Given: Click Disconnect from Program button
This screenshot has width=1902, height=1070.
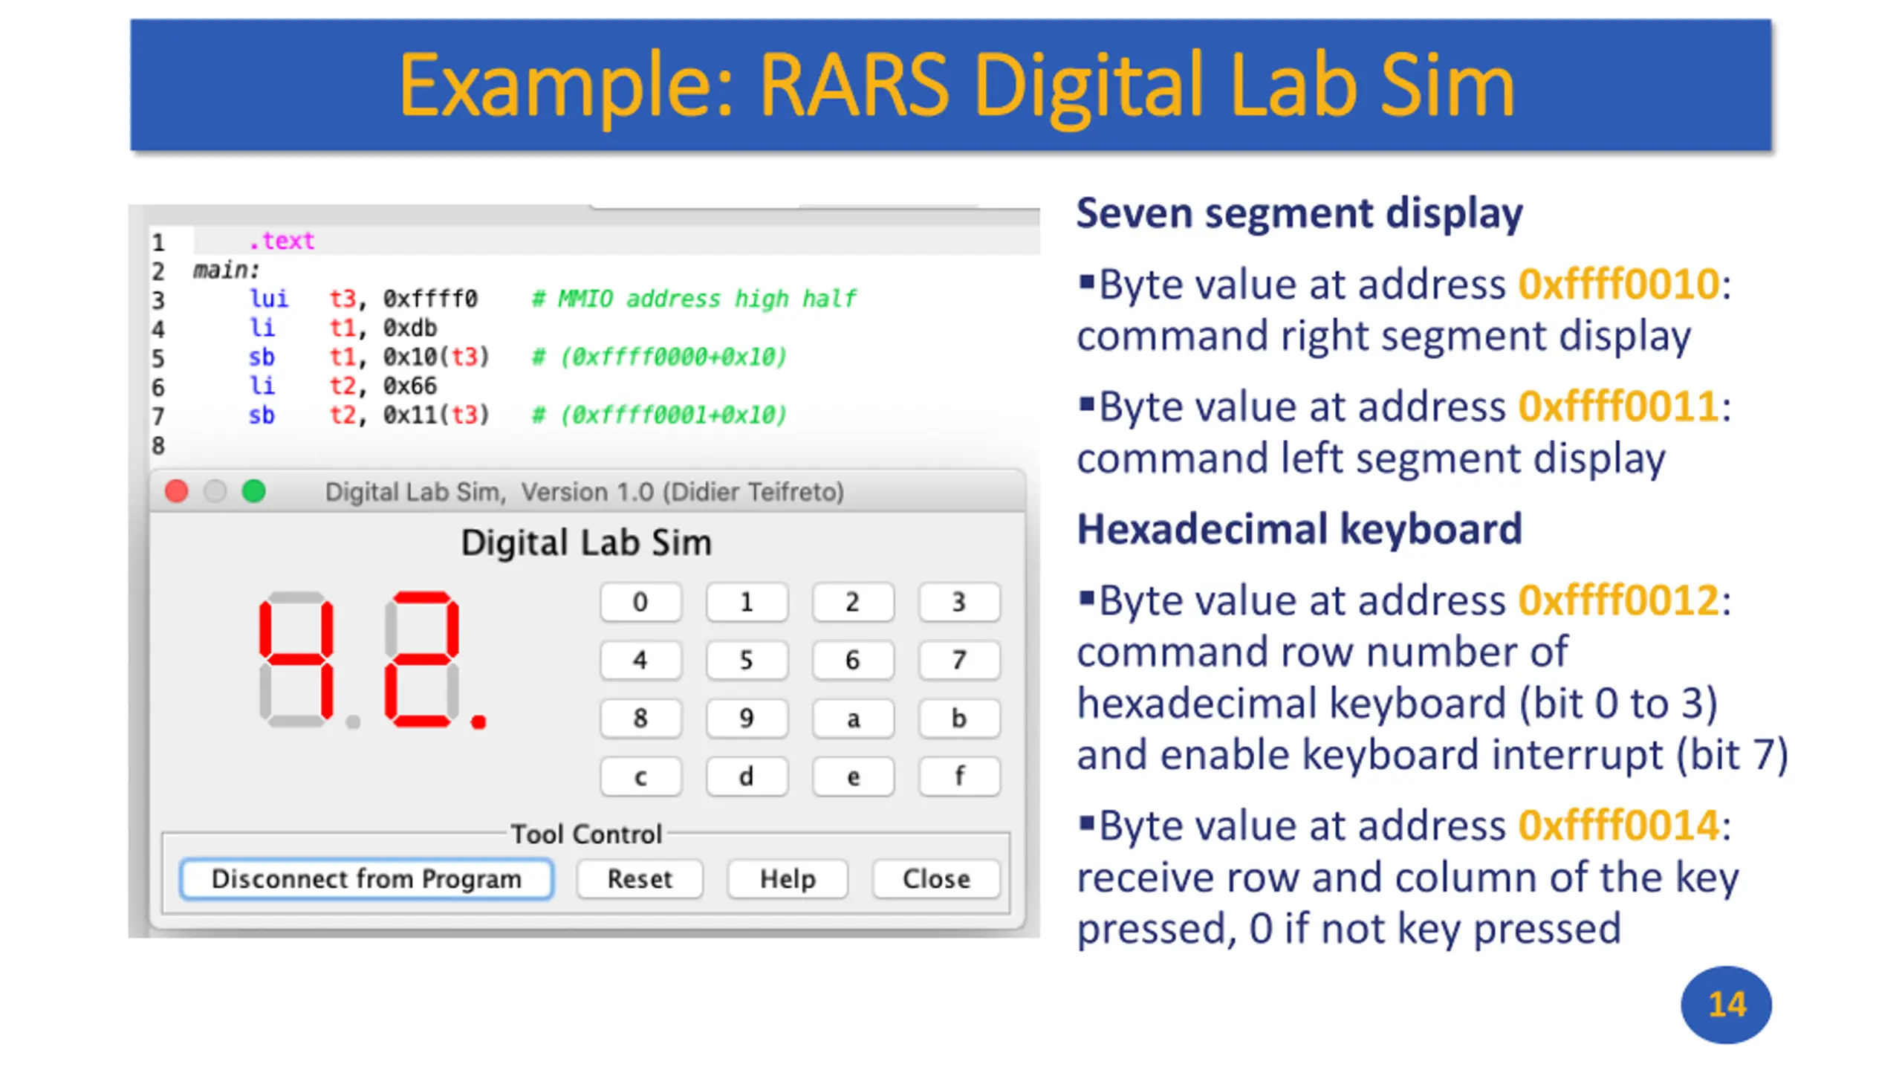Looking at the screenshot, I should tap(366, 879).
